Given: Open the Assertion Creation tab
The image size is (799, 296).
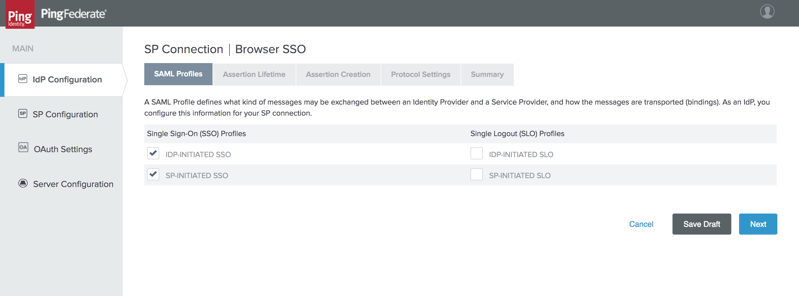Looking at the screenshot, I should click(338, 74).
